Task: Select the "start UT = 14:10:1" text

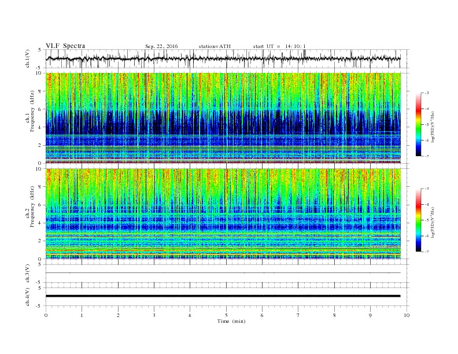Action: [x=279, y=46]
